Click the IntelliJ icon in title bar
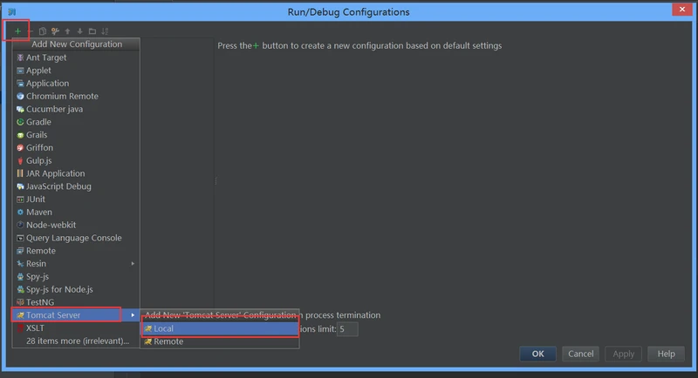Image resolution: width=698 pixels, height=378 pixels. (12, 11)
